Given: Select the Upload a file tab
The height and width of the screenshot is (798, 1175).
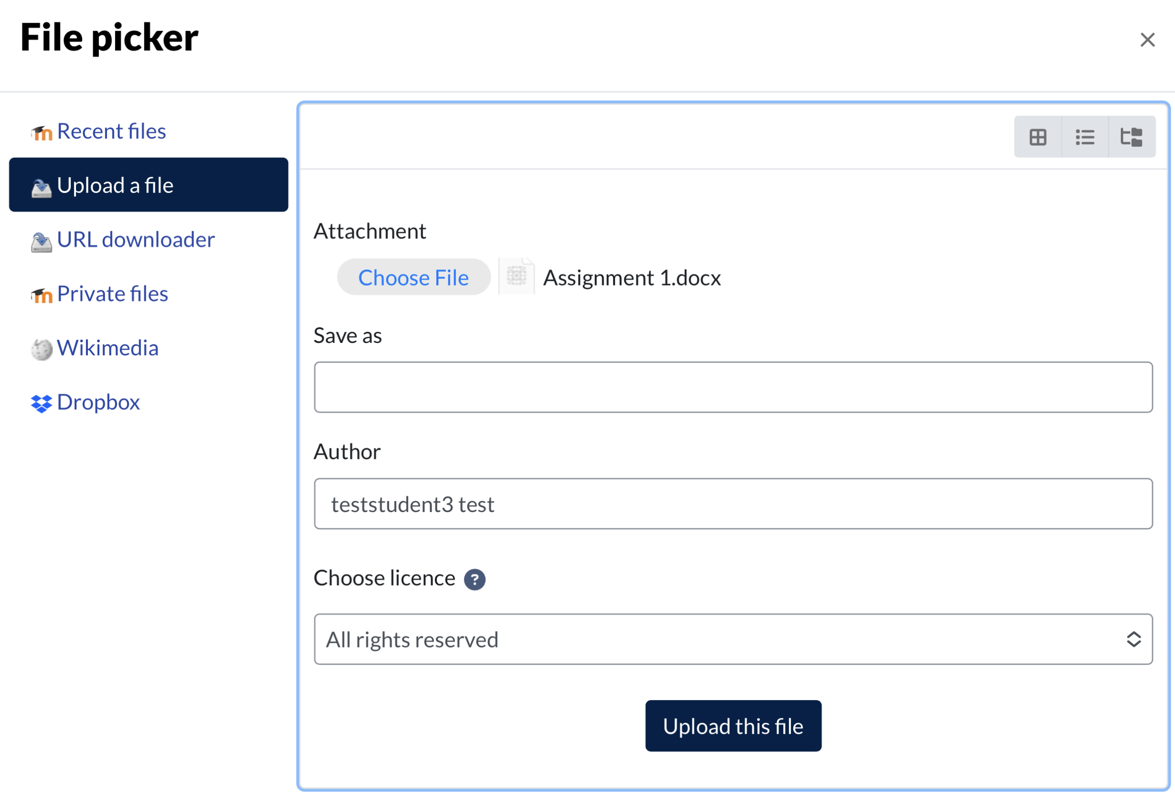Looking at the screenshot, I should point(148,185).
